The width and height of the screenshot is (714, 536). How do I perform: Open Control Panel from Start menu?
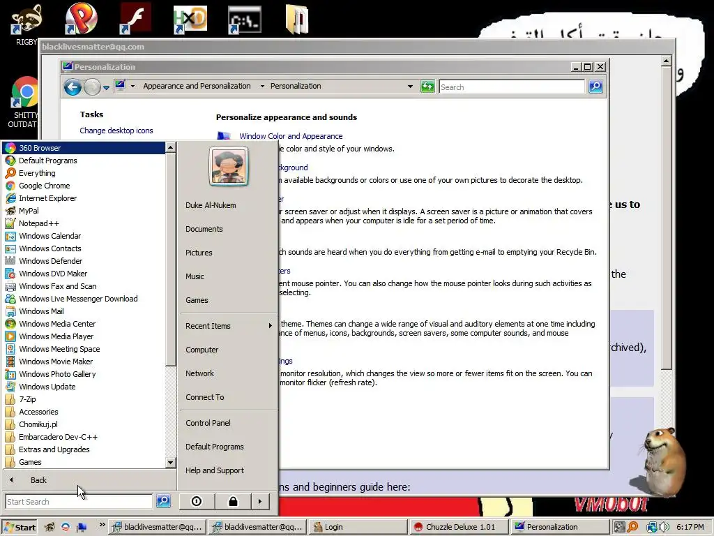click(x=208, y=422)
